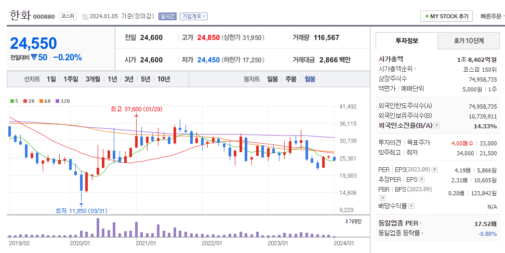Select the 1일 line chart period
Viewport: 505px width, 253px height.
[51, 79]
